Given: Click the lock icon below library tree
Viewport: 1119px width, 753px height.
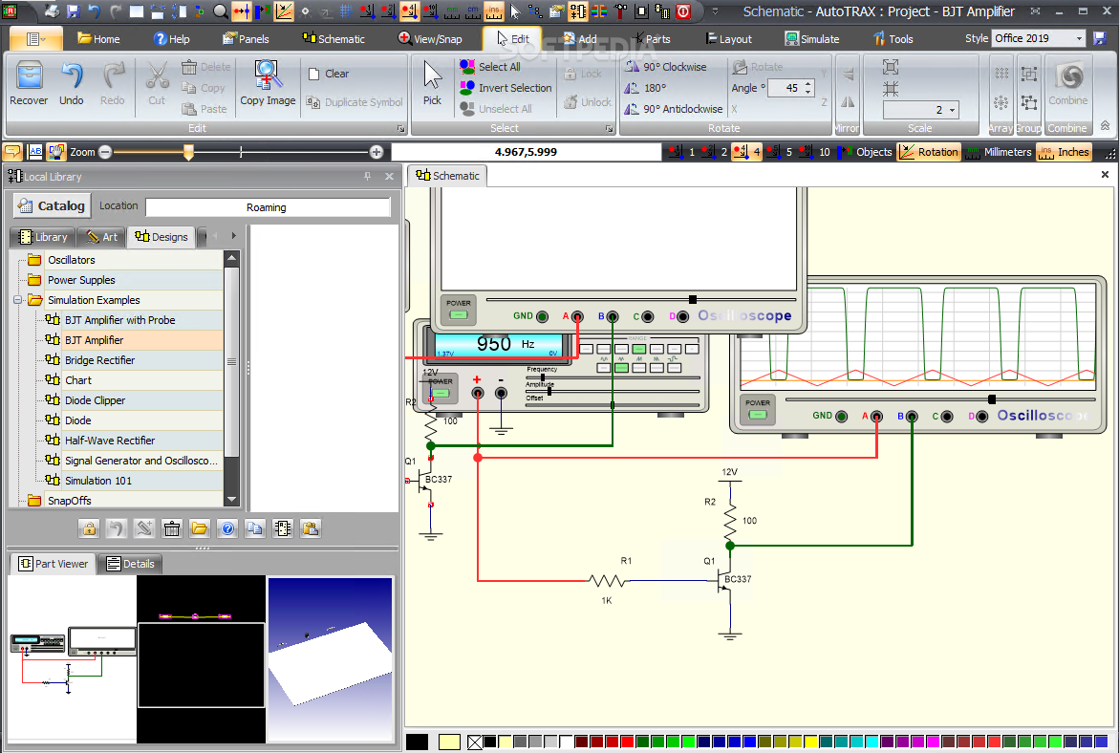Looking at the screenshot, I should click(89, 528).
